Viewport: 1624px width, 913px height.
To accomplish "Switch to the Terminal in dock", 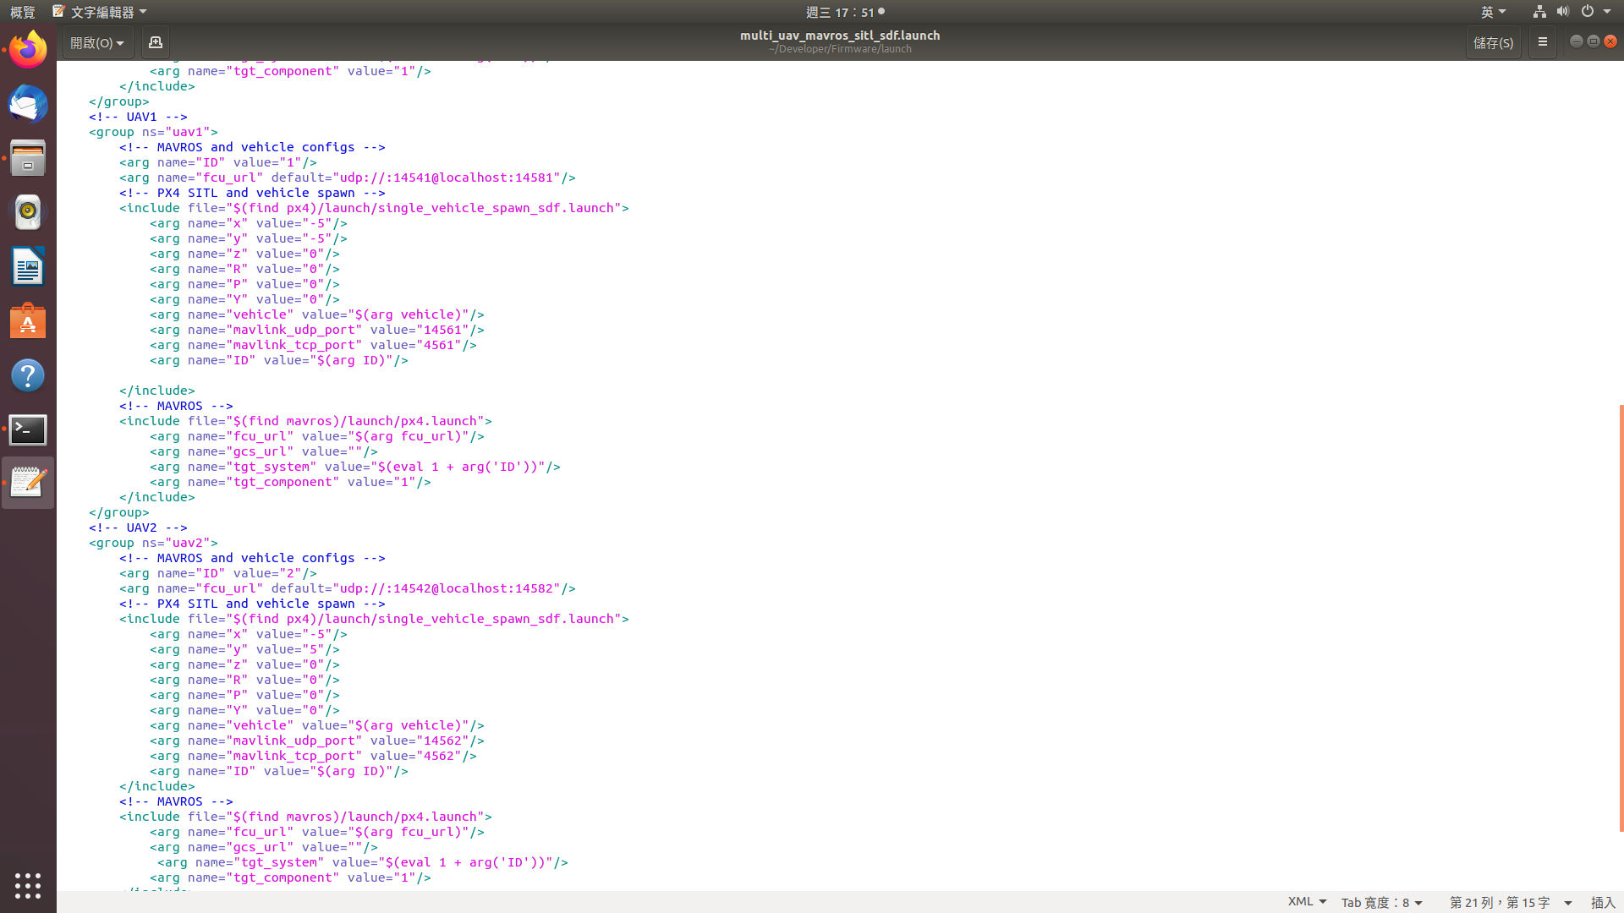I will pyautogui.click(x=28, y=429).
